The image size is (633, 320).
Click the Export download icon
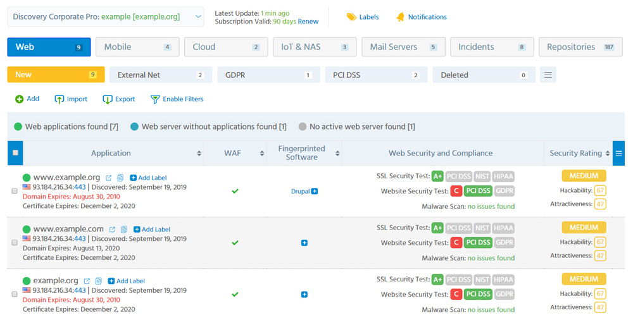point(108,99)
